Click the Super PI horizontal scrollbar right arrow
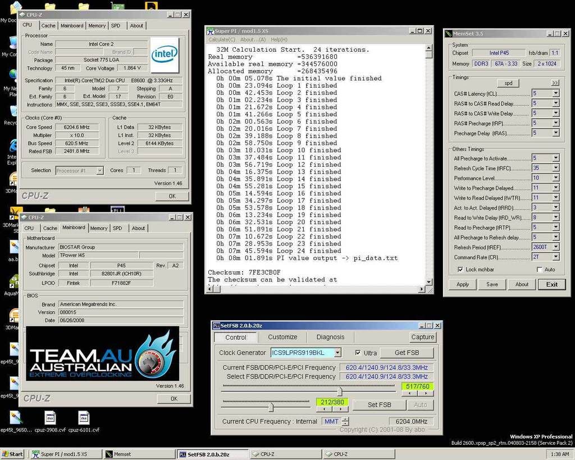Screen dimensions: 575x460 tap(422, 289)
